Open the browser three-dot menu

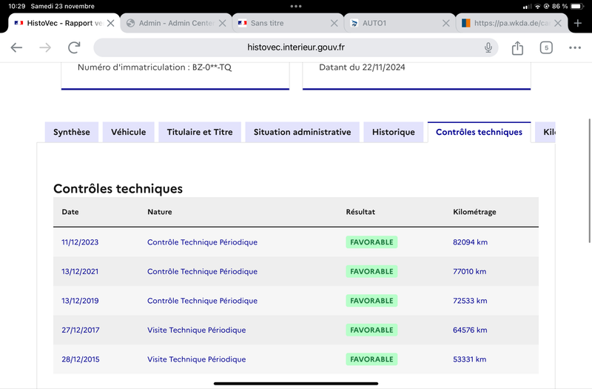[x=575, y=47]
